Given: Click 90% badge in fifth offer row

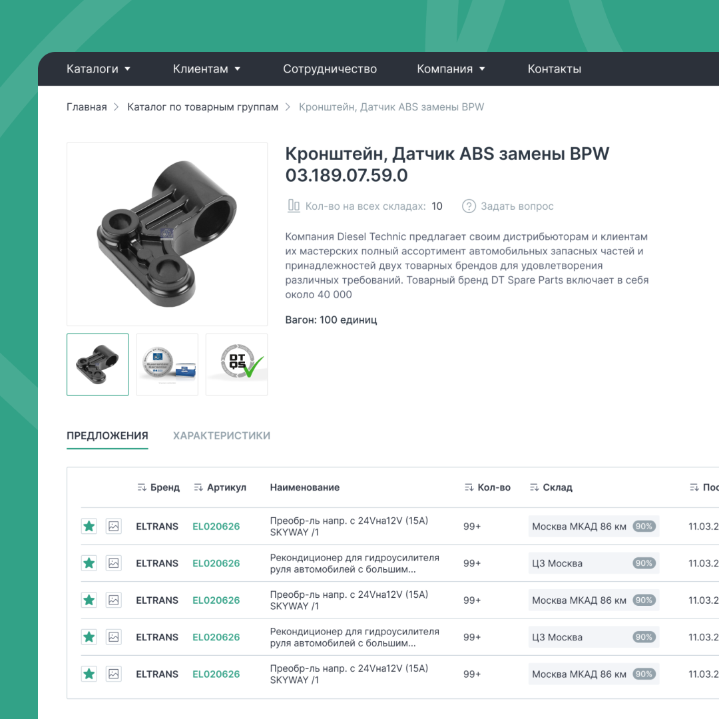Looking at the screenshot, I should (x=644, y=674).
